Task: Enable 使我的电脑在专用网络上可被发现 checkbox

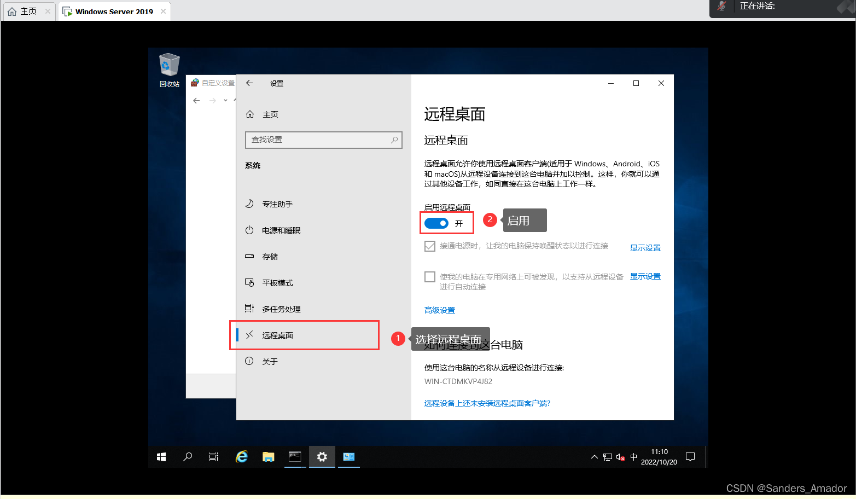Action: [x=430, y=277]
